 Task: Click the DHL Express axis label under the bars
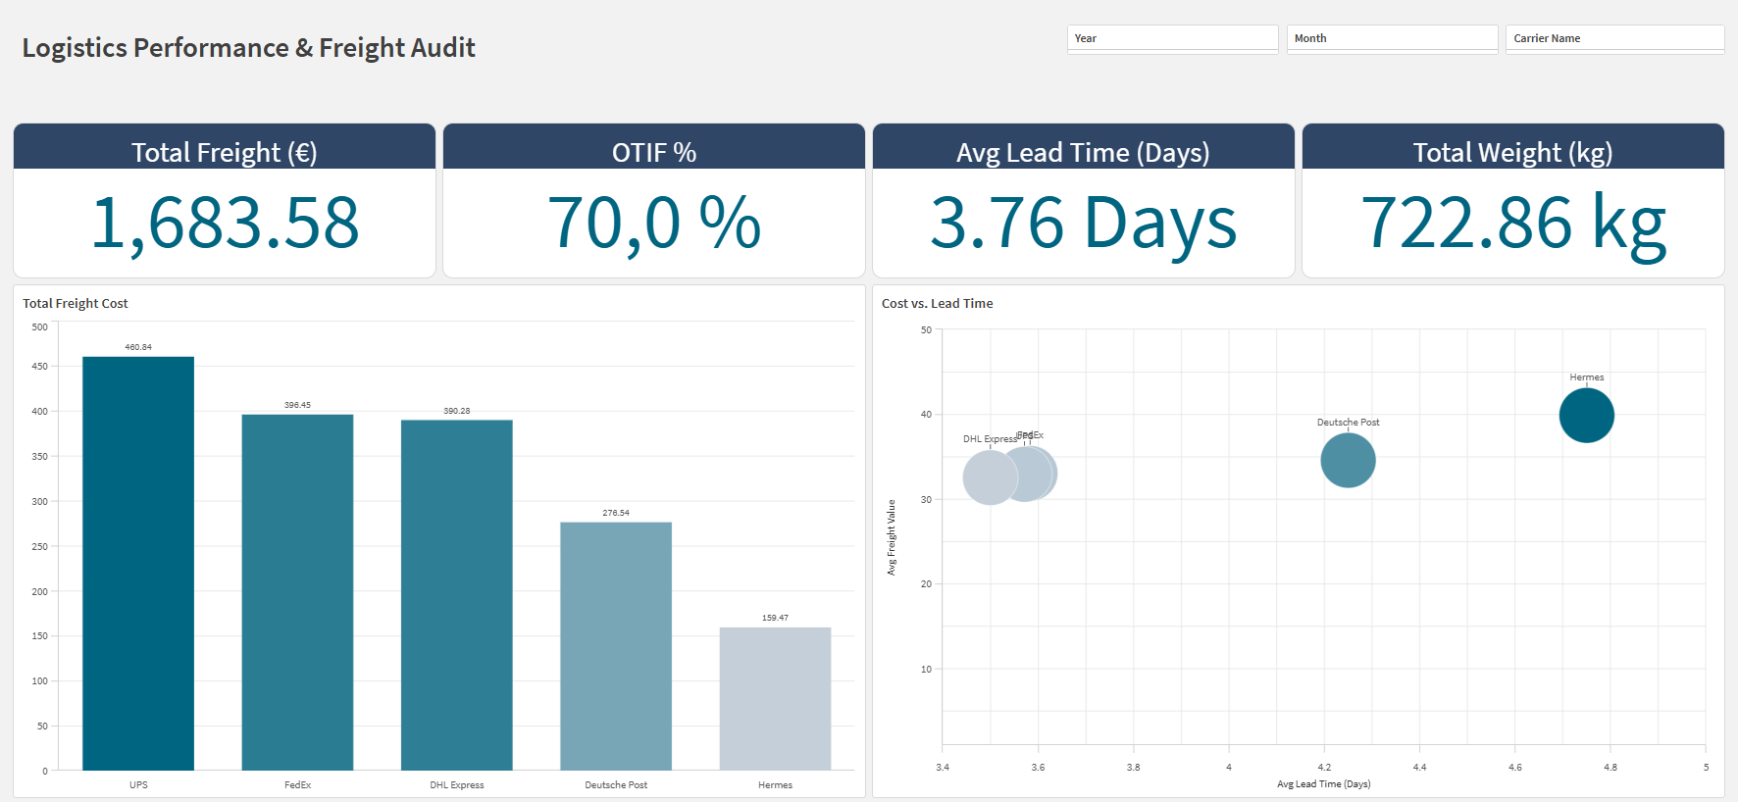coord(457,785)
